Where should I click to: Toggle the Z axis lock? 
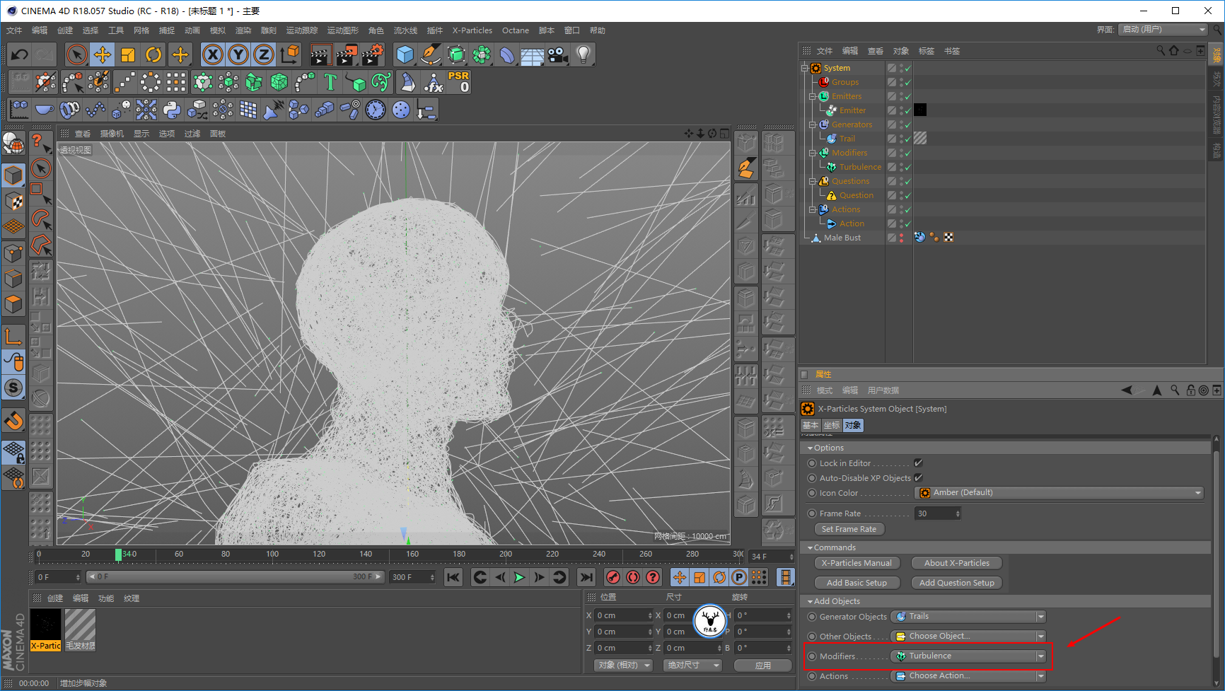pyautogui.click(x=264, y=54)
